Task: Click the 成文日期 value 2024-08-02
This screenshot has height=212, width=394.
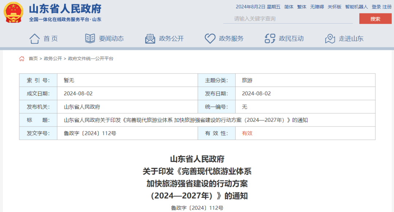Action: [78, 93]
